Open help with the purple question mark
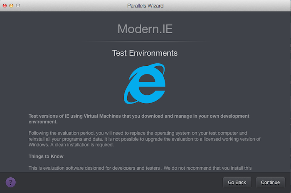The image size is (291, 193). (x=10, y=182)
